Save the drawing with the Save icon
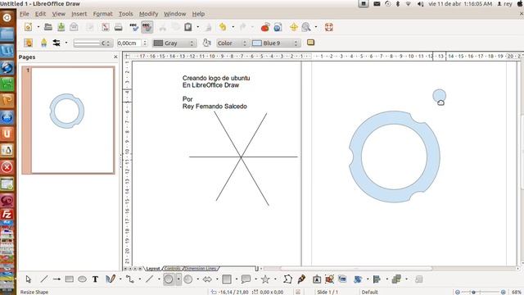The height and width of the screenshot is (295, 524). coord(61,27)
